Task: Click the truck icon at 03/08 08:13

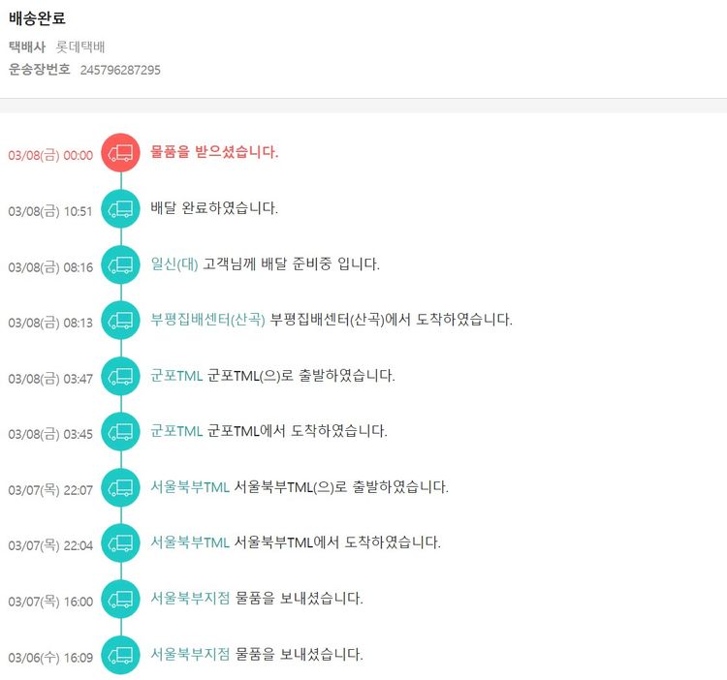Action: (x=121, y=321)
